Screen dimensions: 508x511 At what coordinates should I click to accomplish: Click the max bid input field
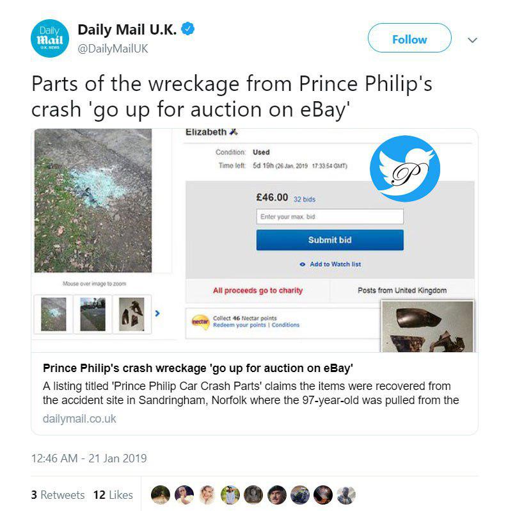point(329,216)
